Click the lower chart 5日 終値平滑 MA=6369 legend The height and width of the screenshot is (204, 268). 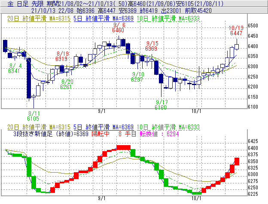pos(104,127)
